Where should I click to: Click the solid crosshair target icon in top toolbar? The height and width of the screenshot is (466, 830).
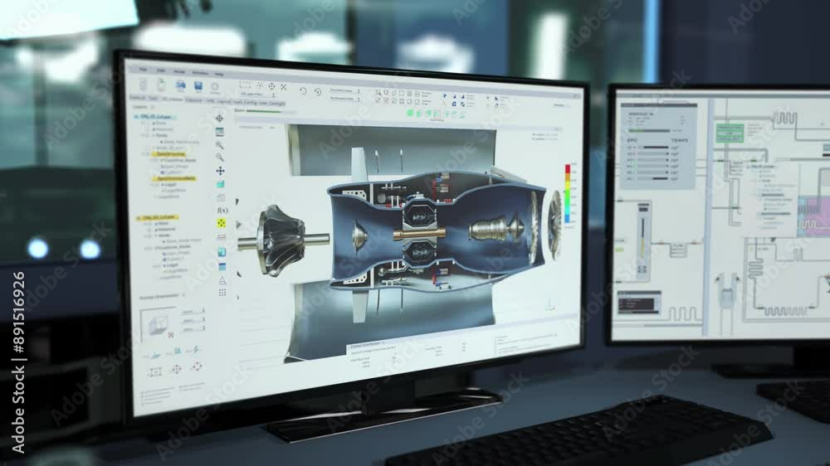271,85
